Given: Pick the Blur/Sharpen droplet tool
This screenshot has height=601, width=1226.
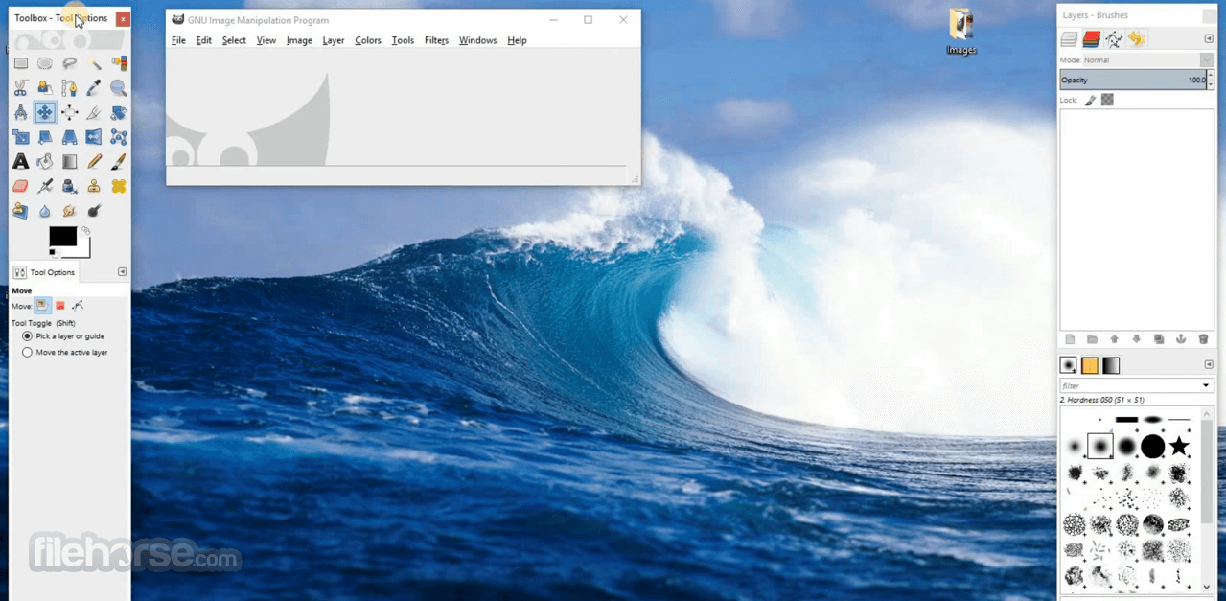Looking at the screenshot, I should coord(45,211).
